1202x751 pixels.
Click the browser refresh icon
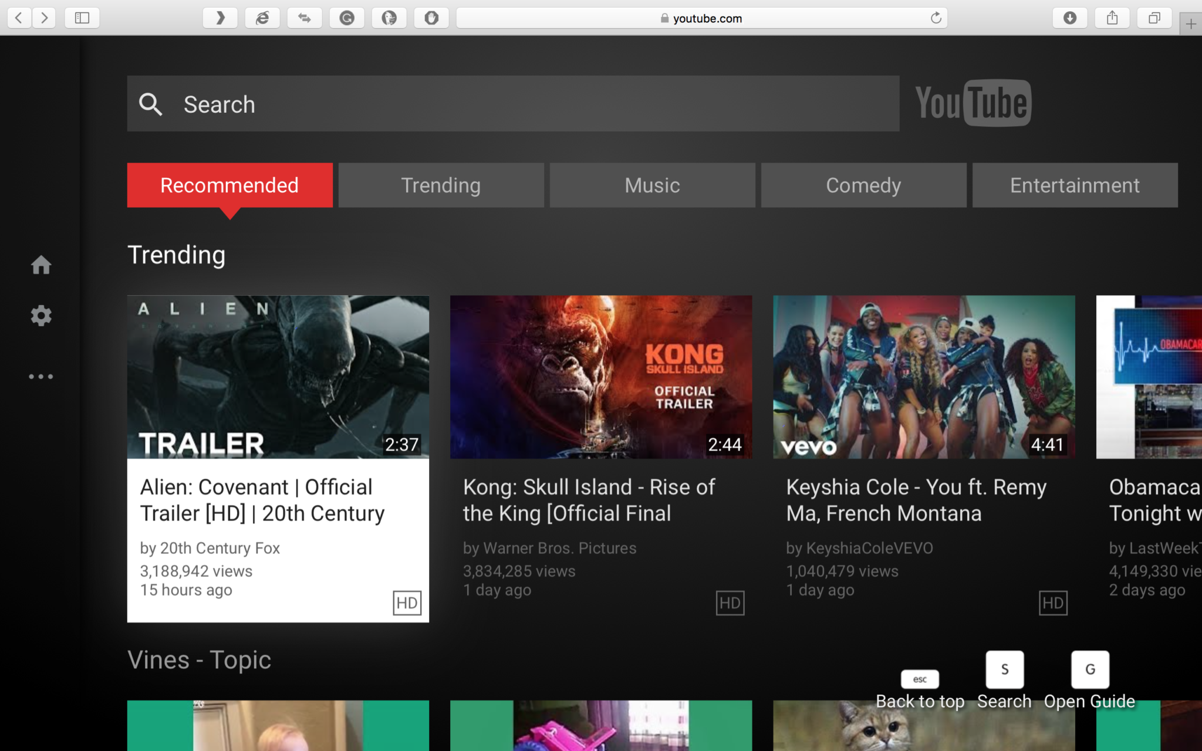[936, 17]
